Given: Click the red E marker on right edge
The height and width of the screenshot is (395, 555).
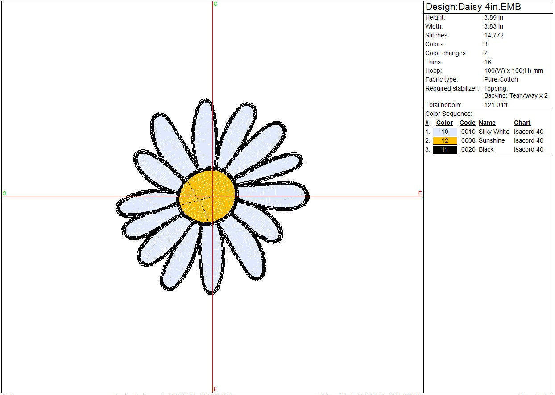Looking at the screenshot, I should 420,193.
